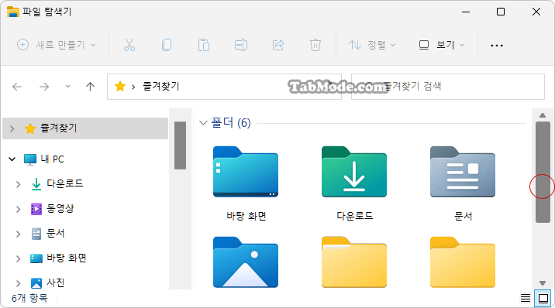Click the 폴더 (6) group header text
Image resolution: width=555 pixels, height=308 pixels.
231,123
